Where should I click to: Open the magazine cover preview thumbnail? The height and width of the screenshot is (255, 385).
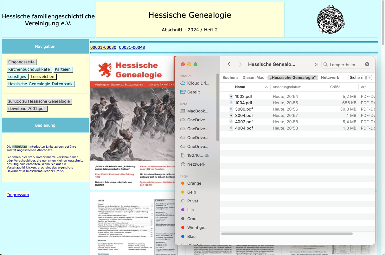132,123
